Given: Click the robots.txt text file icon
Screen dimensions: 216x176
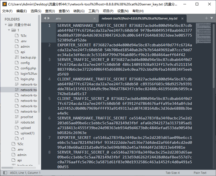Looking at the screenshot, I should [17, 122].
